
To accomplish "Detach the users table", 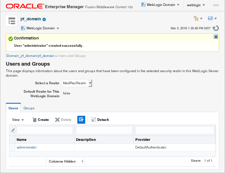I will click(x=100, y=120).
